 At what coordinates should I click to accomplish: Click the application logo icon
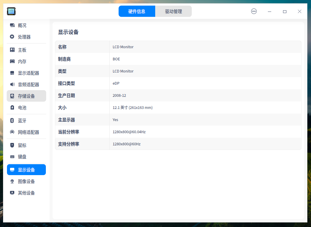[x=11, y=11]
